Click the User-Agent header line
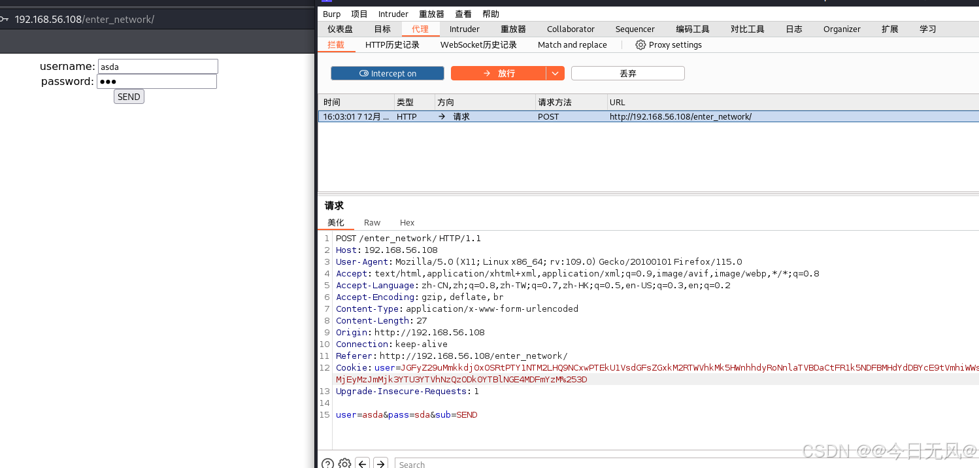Image resolution: width=979 pixels, height=468 pixels. tap(539, 262)
